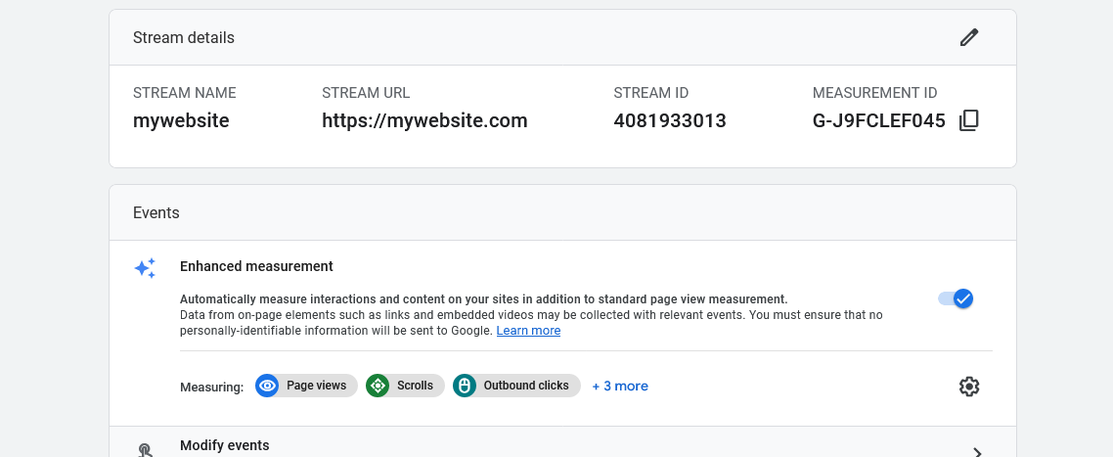Open the Learn more link
This screenshot has width=1113, height=457.
coord(528,331)
